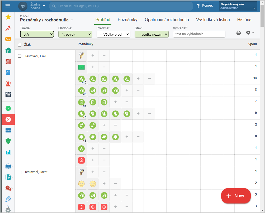Open the orange envelope messages icon
The width and height of the screenshot is (265, 213).
coord(8,39)
